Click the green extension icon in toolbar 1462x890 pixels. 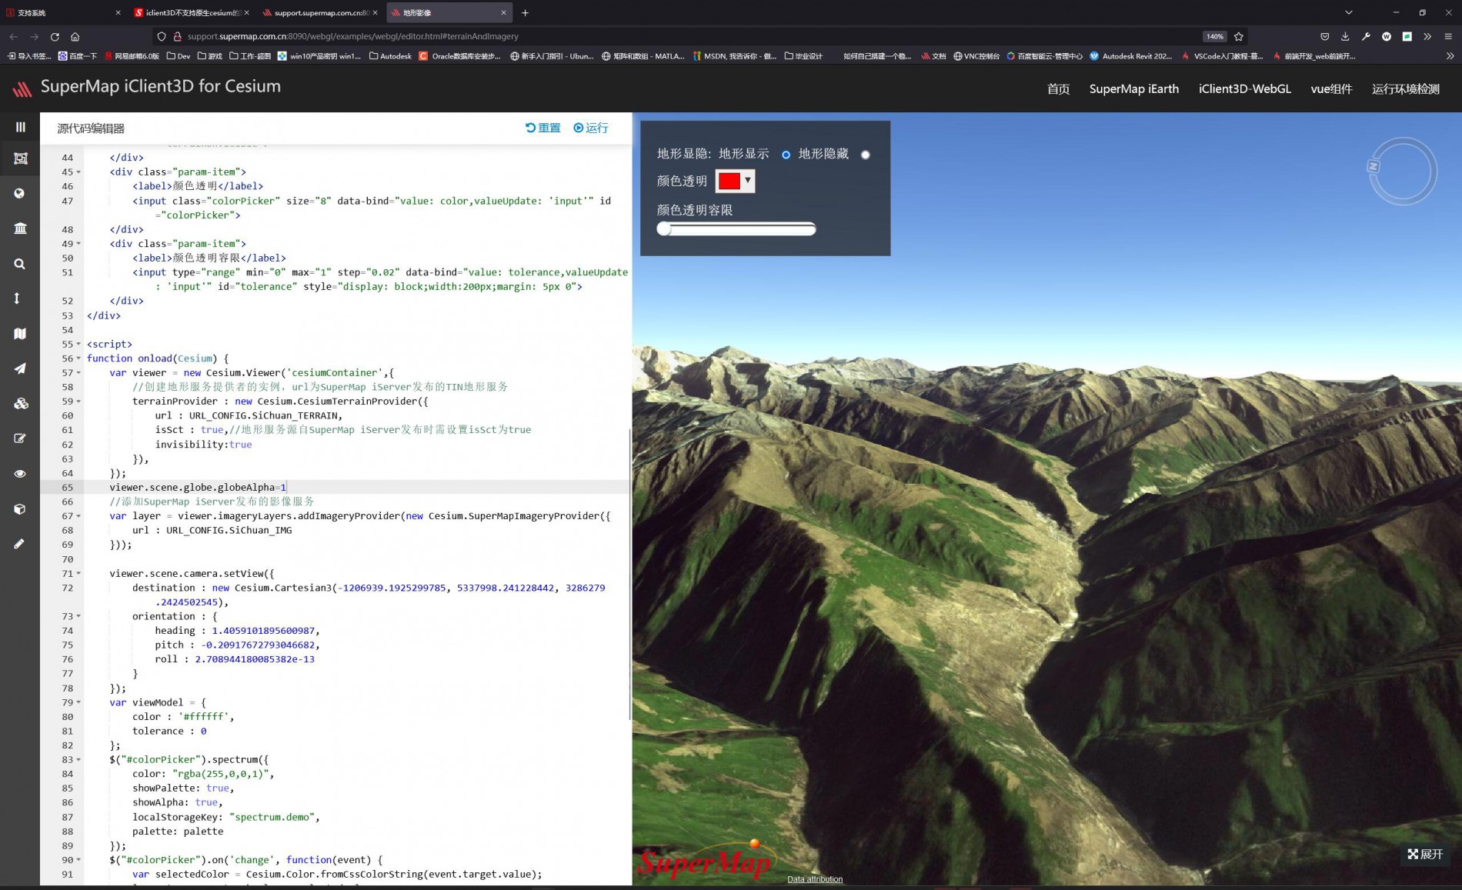click(1407, 36)
